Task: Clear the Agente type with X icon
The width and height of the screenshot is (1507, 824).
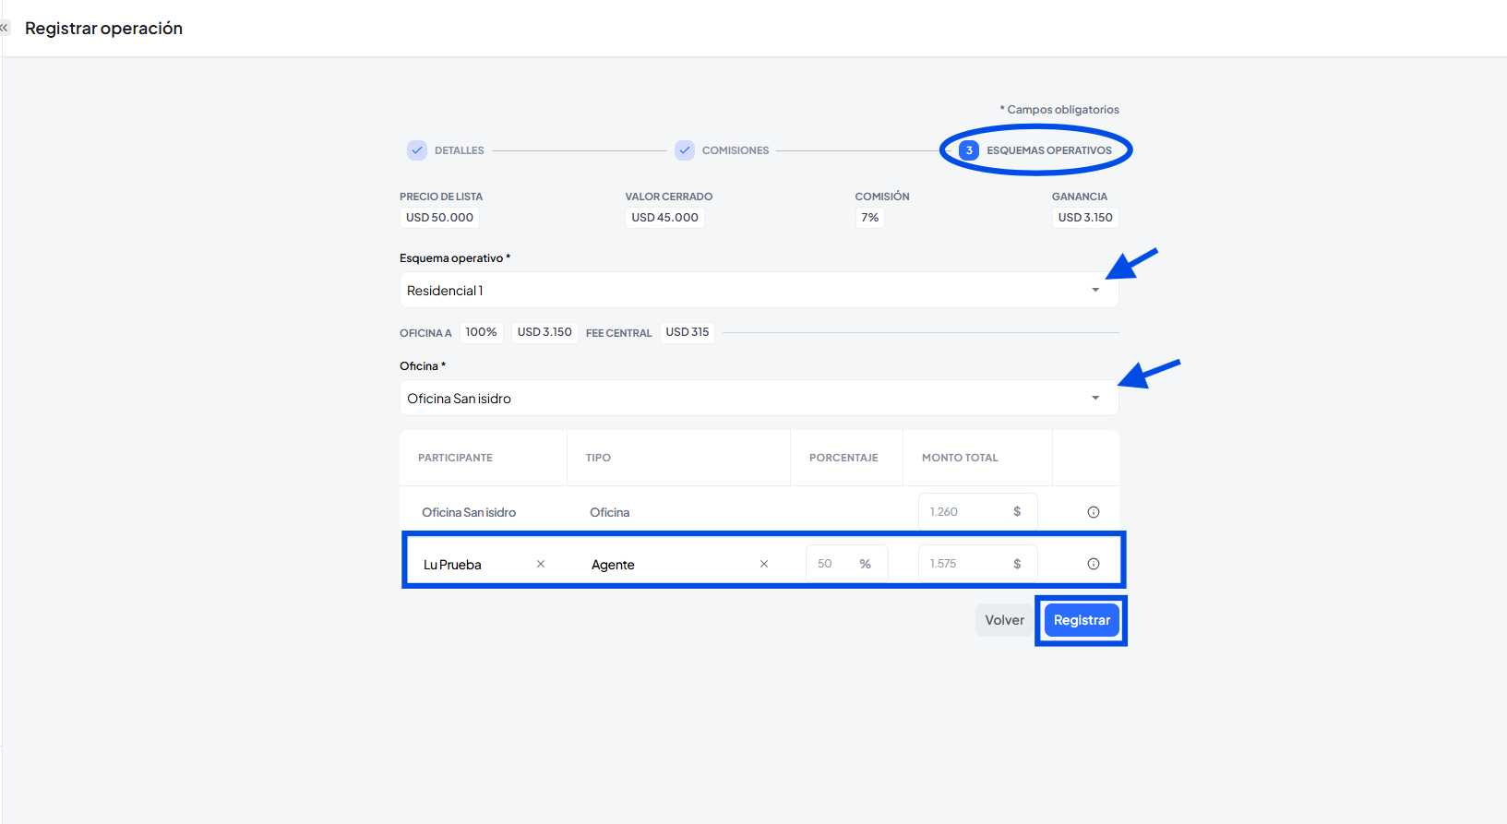Action: click(x=763, y=564)
